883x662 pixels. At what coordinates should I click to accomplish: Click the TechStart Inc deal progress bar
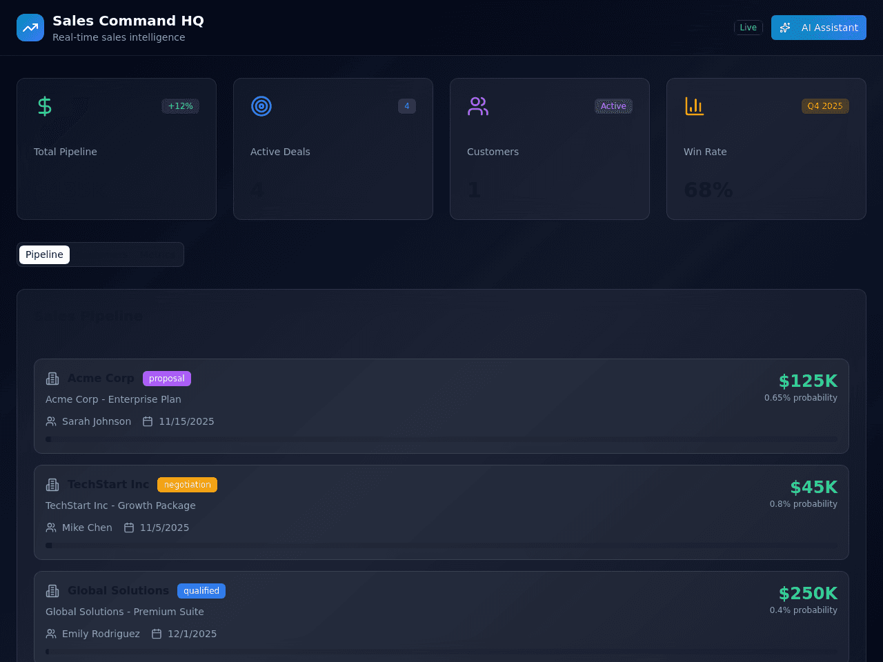click(441, 545)
